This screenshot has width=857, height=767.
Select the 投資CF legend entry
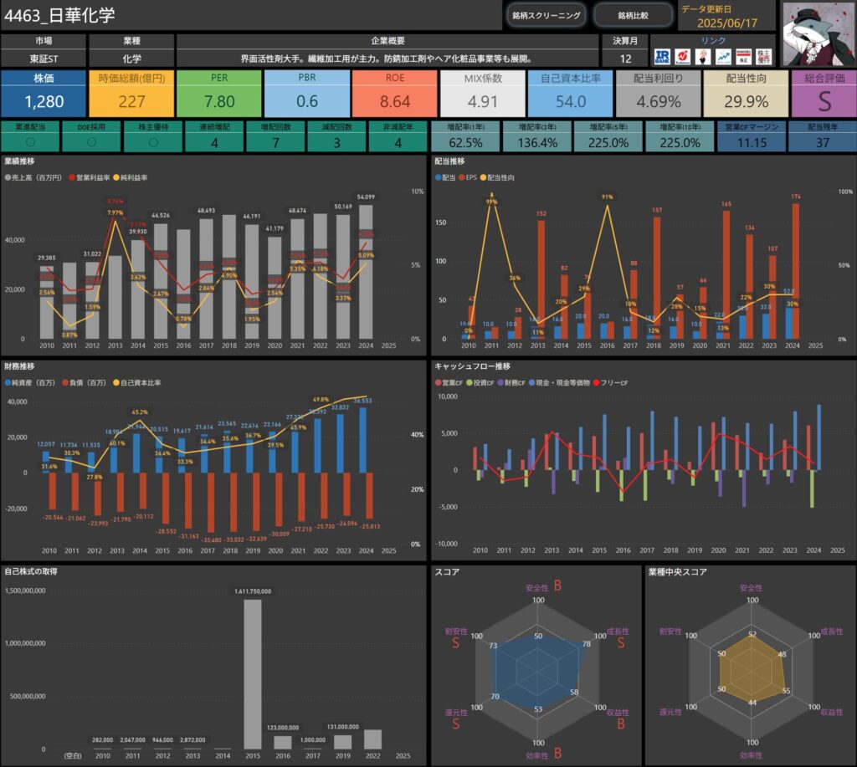coord(480,382)
